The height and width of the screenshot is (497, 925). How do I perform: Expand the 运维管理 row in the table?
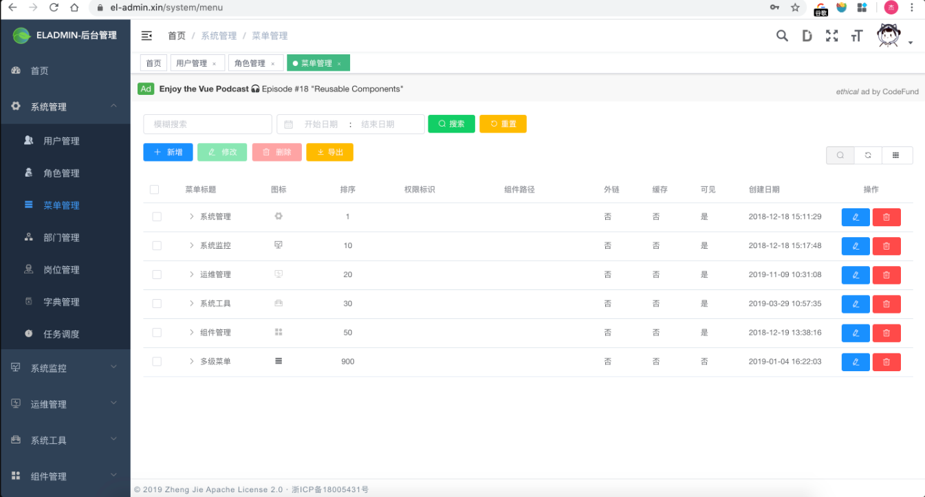(x=191, y=274)
